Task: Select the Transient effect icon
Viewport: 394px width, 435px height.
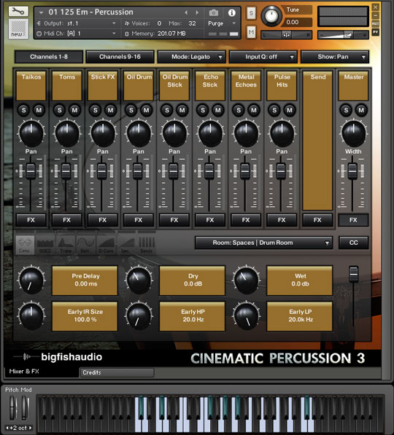Action: [66, 245]
